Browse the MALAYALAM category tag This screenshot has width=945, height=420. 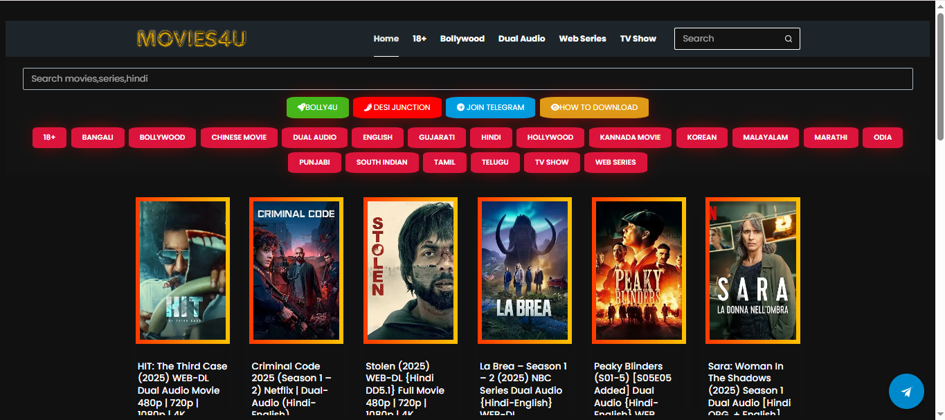[766, 137]
